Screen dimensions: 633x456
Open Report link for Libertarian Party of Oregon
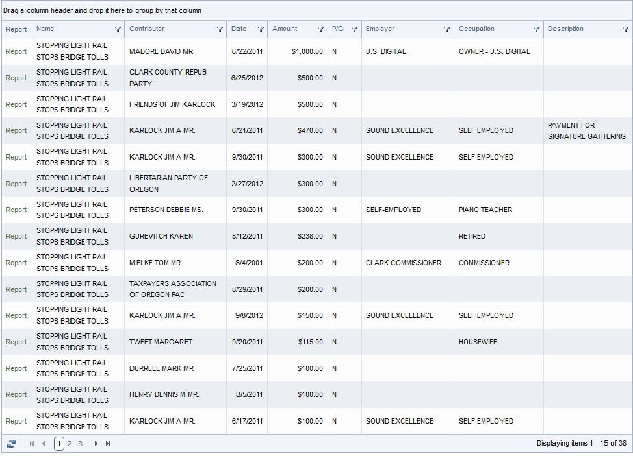16,184
